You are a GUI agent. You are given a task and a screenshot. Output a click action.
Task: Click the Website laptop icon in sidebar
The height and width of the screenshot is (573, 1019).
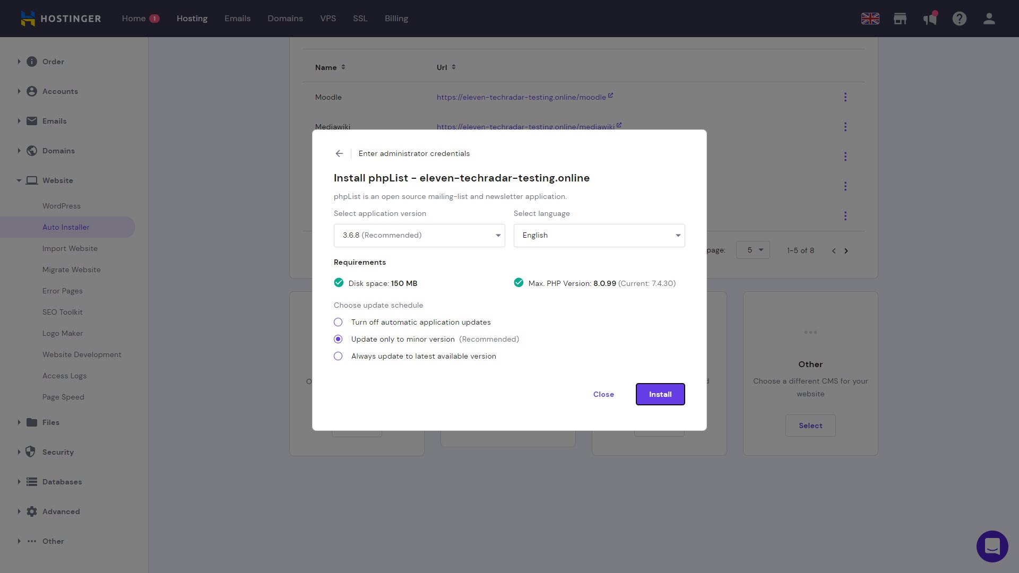pyautogui.click(x=32, y=180)
